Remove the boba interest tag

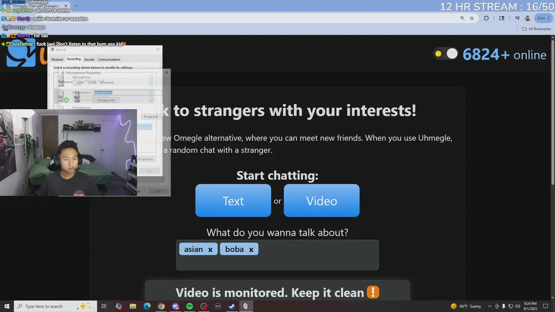(x=251, y=249)
